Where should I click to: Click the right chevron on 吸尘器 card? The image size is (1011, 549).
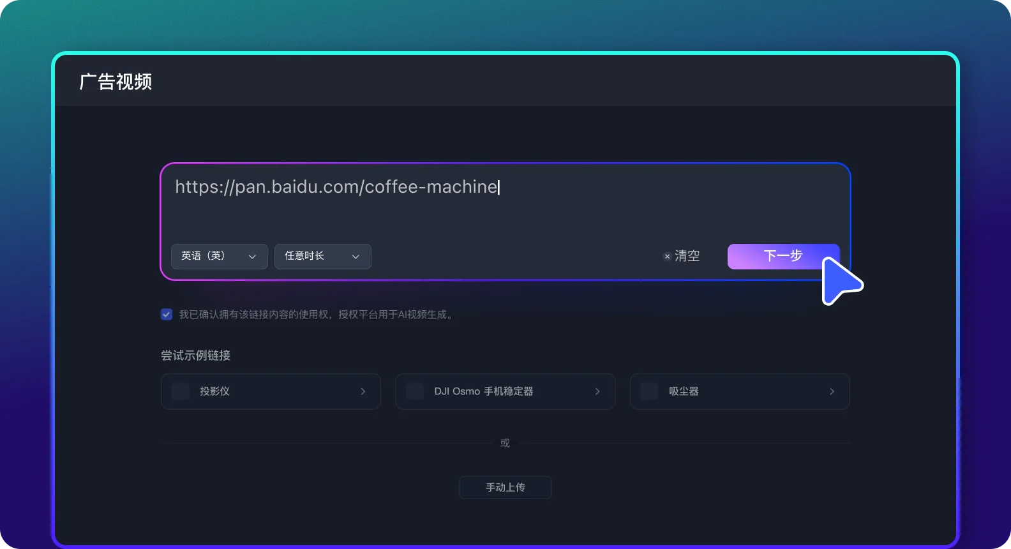coord(831,391)
